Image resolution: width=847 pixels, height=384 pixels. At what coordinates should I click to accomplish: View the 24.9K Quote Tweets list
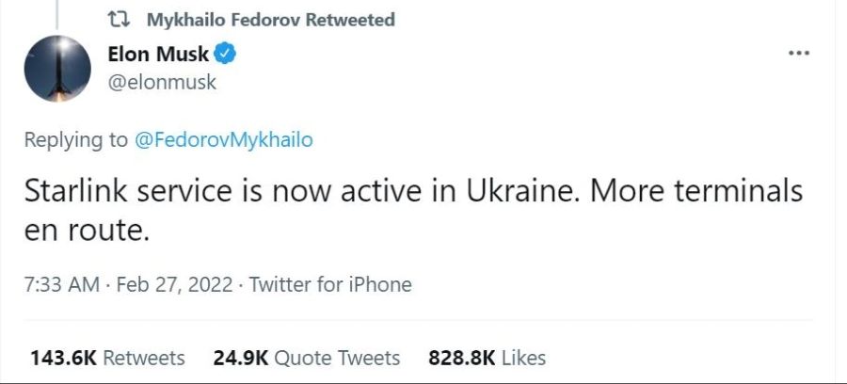click(242, 358)
